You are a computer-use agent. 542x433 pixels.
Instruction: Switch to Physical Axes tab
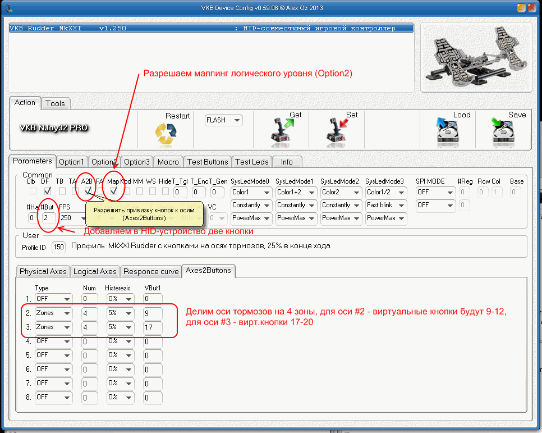pos(43,271)
